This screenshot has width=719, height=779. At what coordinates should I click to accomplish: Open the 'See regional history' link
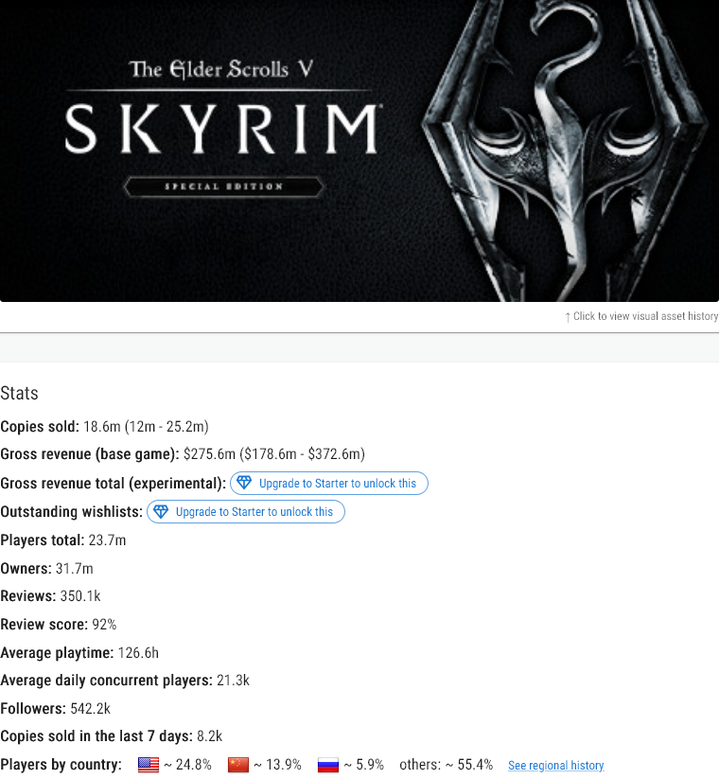pos(555,766)
